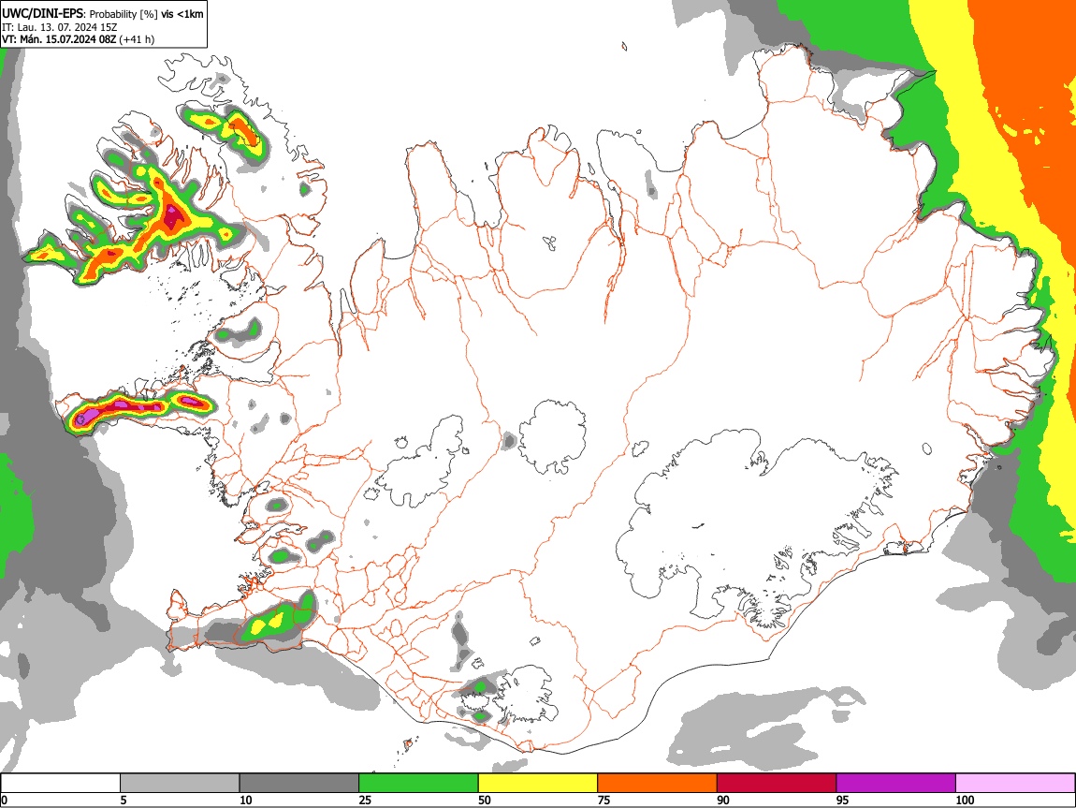The height and width of the screenshot is (808, 1076).
Task: Click the 'IT: Lau. 13. 07. 2024 15Z' line
Action: 60,27
